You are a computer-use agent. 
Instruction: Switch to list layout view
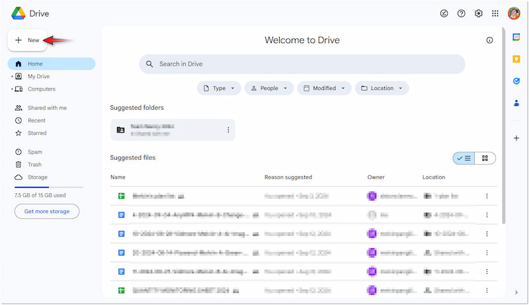[x=464, y=158]
